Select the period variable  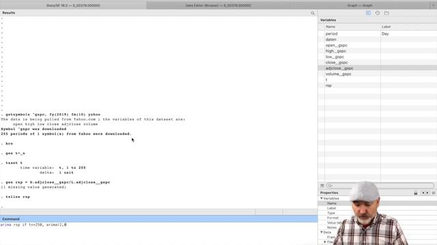(331, 33)
